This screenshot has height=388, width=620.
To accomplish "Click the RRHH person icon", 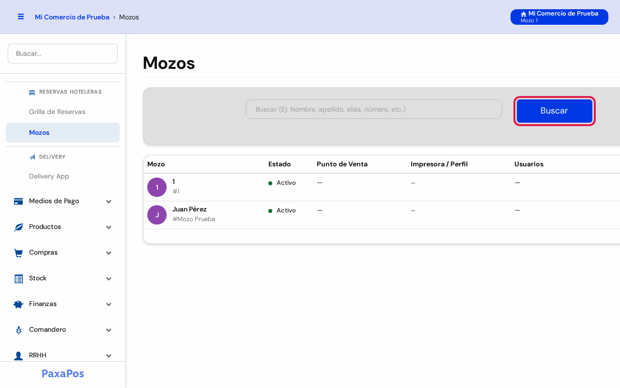I will 18,356.
